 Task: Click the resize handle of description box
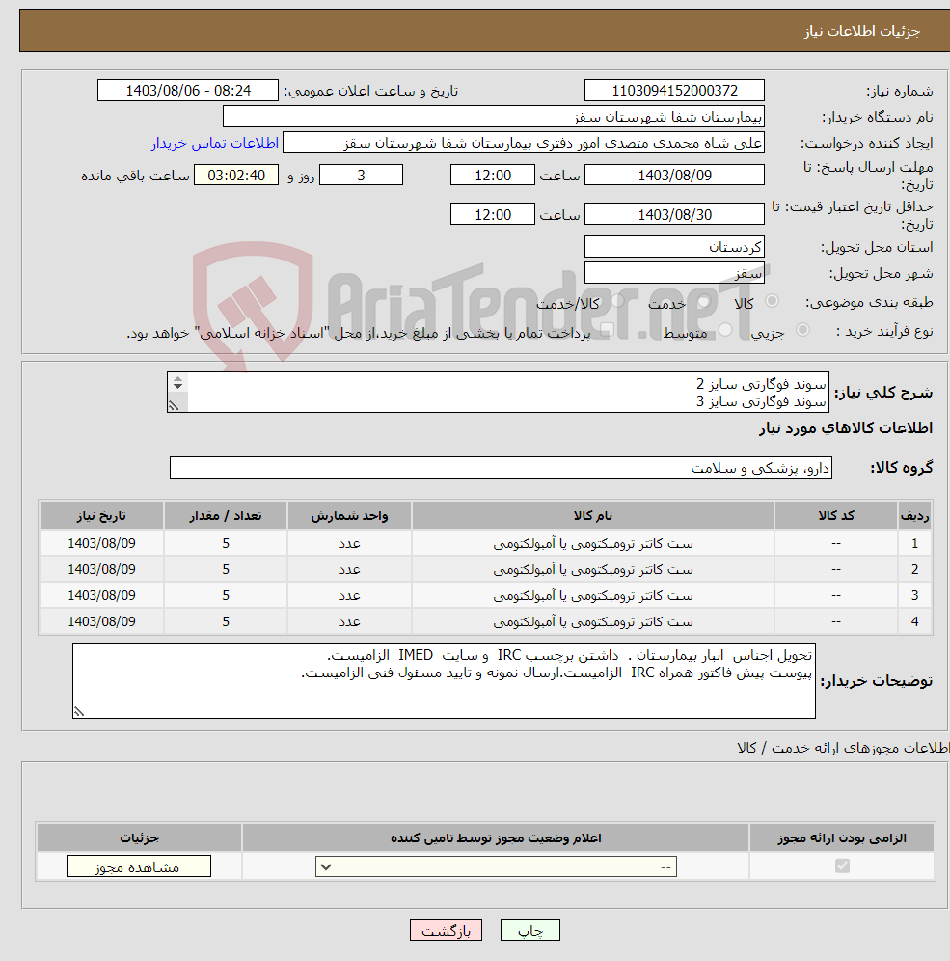(x=174, y=406)
